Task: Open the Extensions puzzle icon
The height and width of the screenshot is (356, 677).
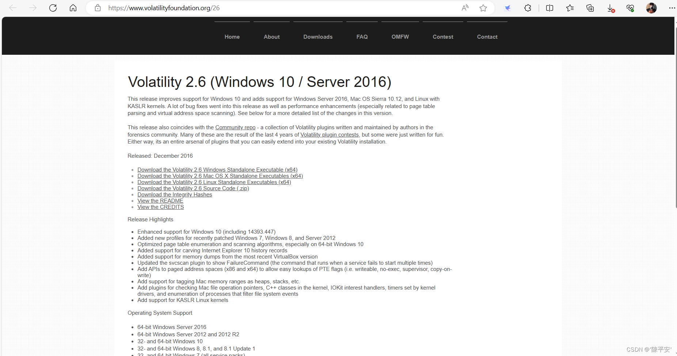Action: pyautogui.click(x=528, y=8)
